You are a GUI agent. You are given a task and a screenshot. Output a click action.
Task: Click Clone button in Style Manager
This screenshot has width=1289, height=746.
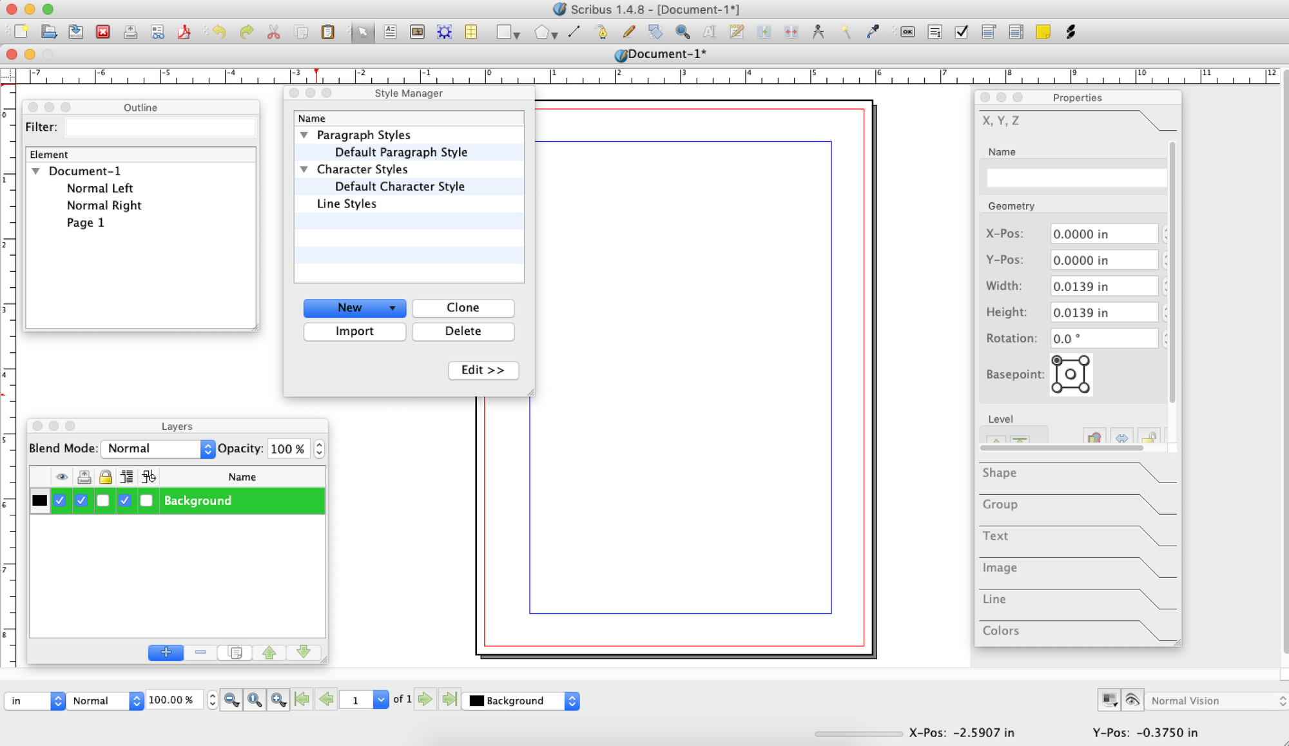(463, 307)
